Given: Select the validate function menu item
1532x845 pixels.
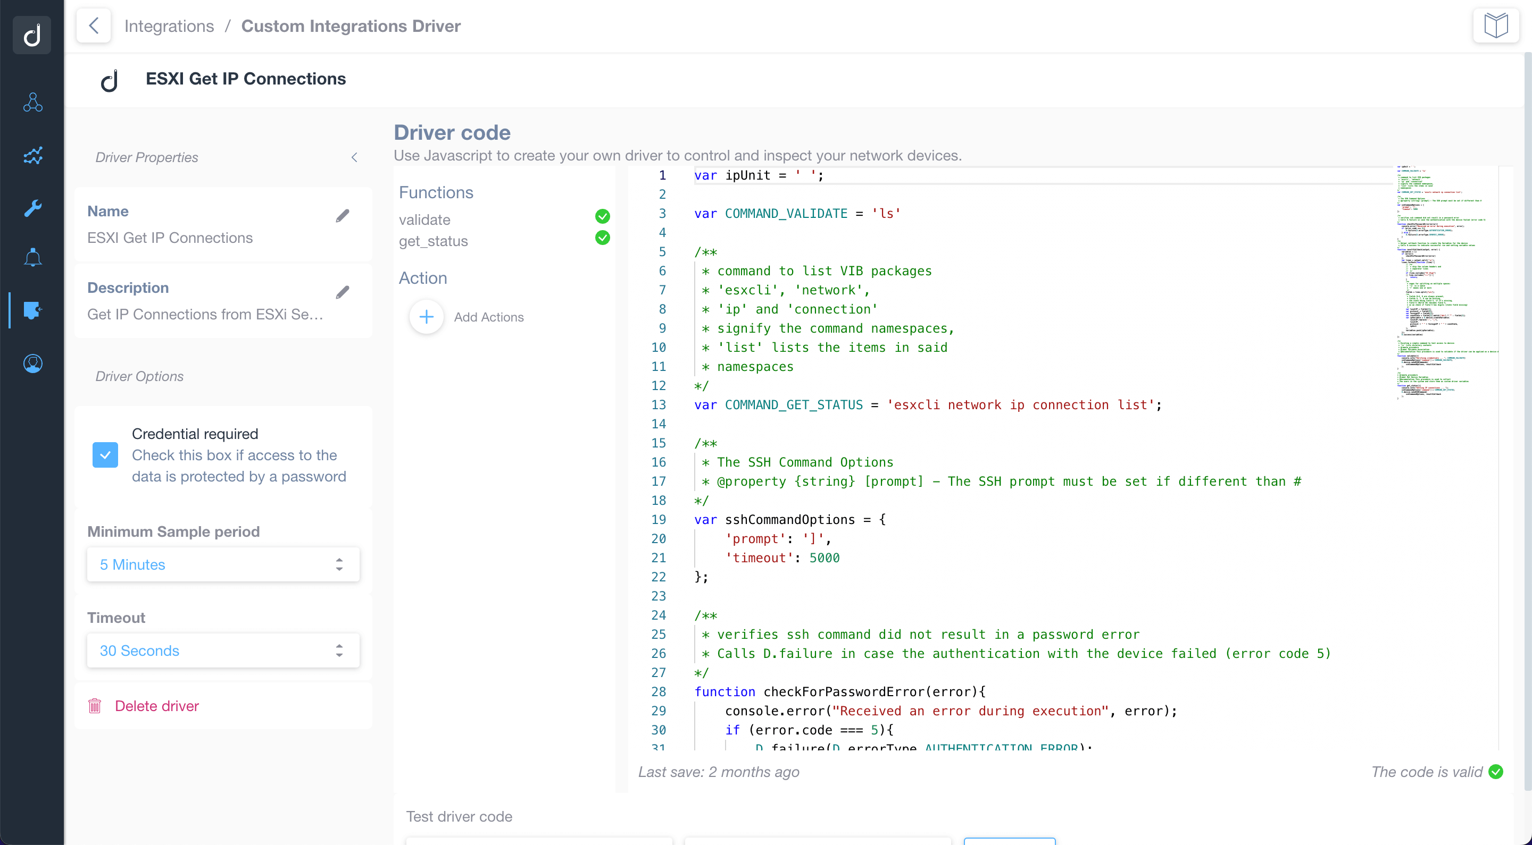Looking at the screenshot, I should tap(424, 218).
